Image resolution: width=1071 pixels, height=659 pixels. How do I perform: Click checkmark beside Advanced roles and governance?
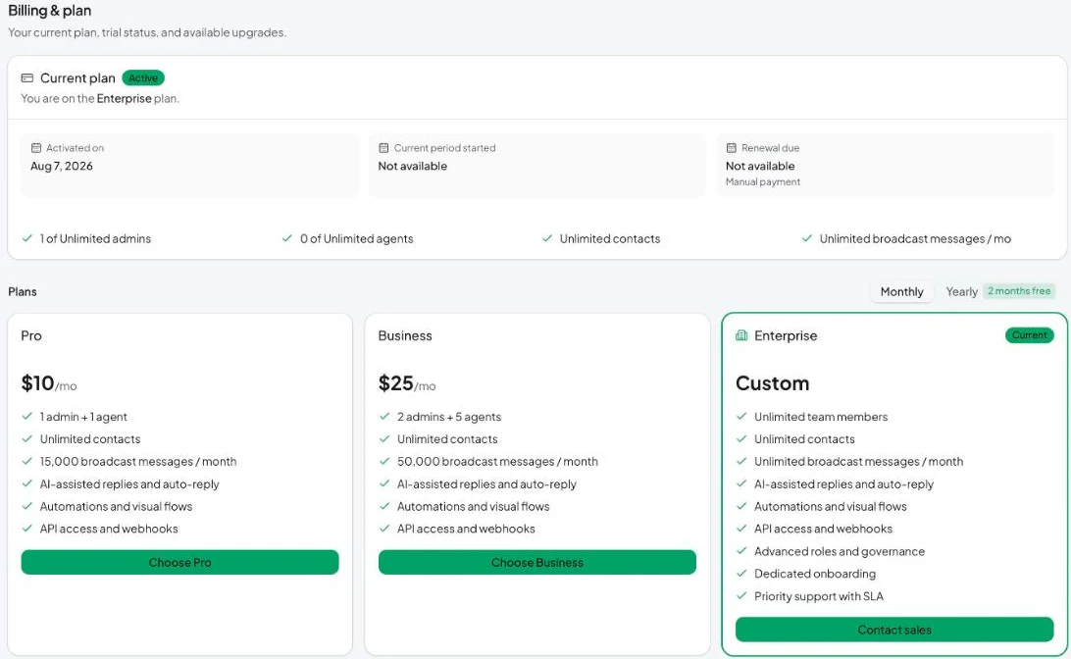[x=741, y=550]
